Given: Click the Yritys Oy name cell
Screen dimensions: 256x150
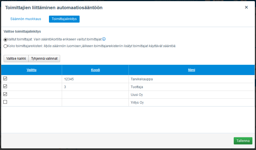Looking at the screenshot, I should point(137,103).
